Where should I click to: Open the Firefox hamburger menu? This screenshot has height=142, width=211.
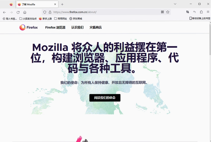point(208,12)
